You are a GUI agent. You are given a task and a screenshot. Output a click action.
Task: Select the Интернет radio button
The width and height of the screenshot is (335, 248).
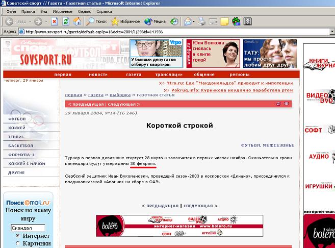coord(18,236)
